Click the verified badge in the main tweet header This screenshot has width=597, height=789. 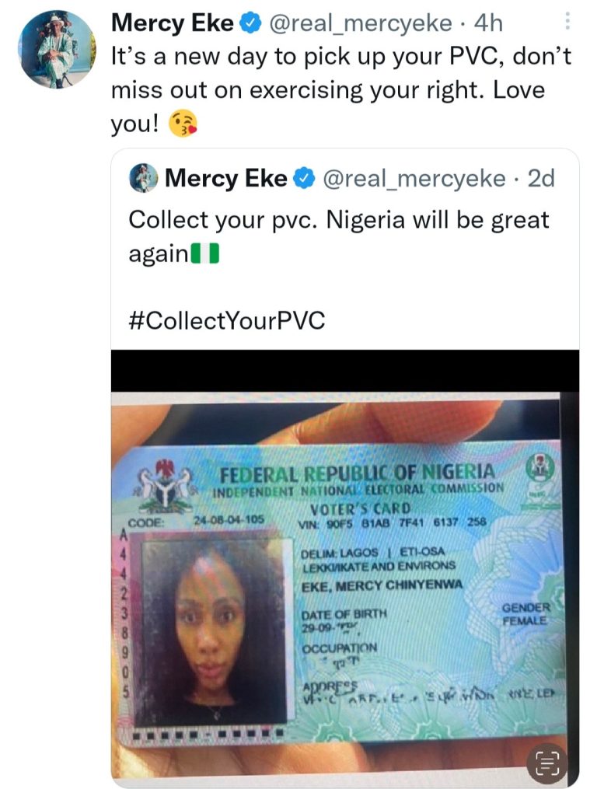(250, 23)
